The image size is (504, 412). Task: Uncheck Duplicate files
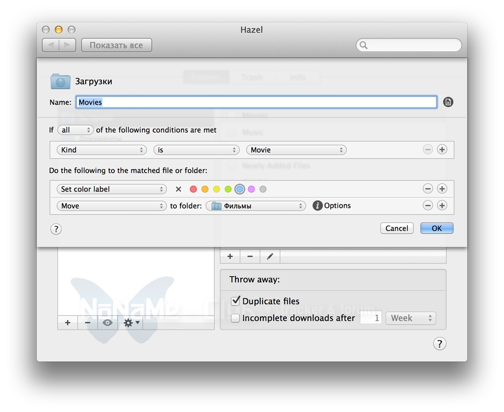coord(235,301)
